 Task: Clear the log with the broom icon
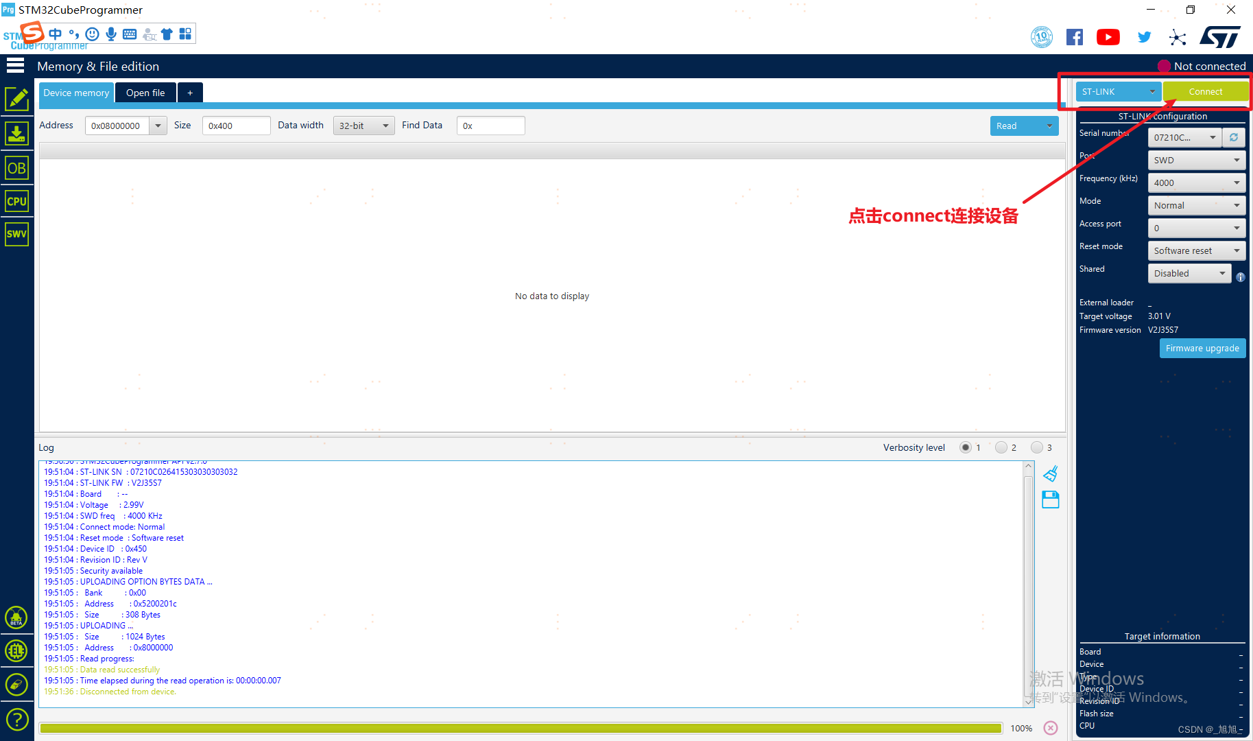[1051, 473]
